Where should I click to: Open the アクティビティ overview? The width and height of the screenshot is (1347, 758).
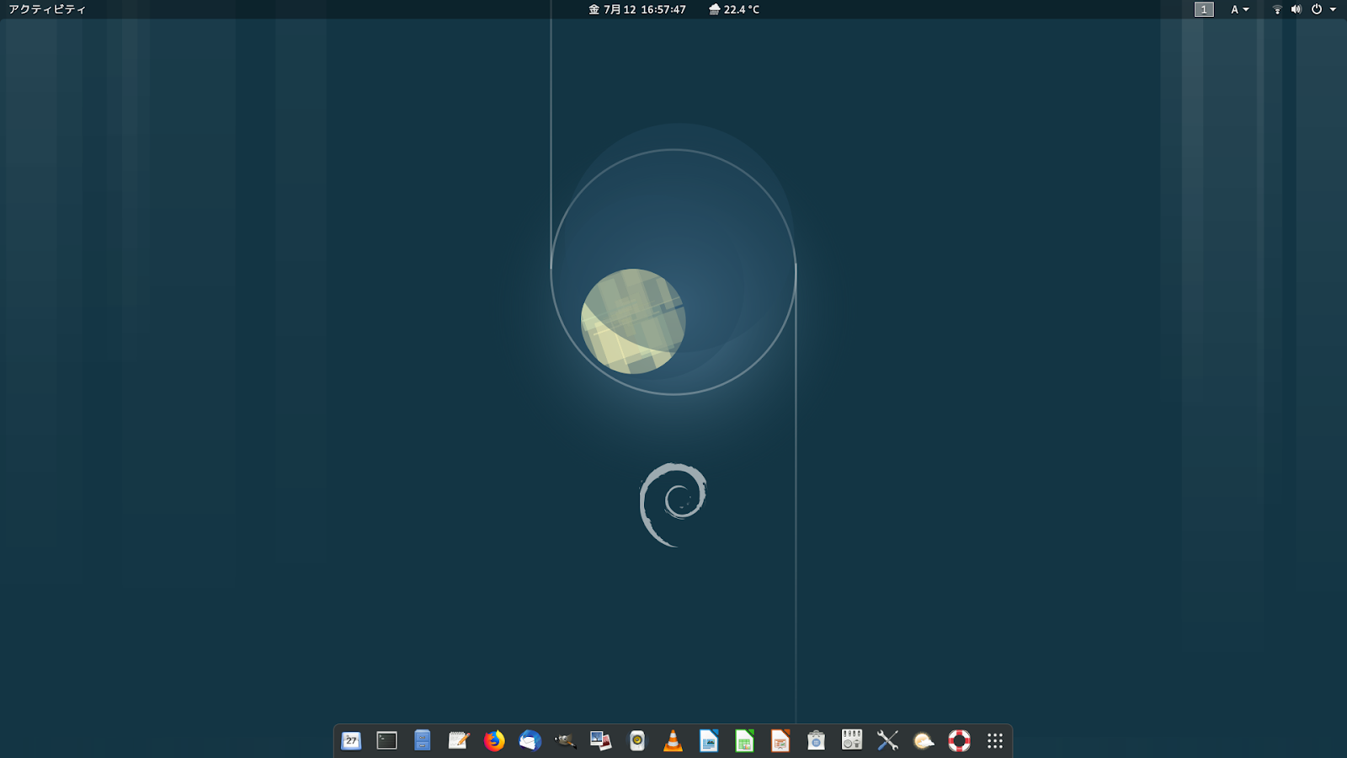[47, 9]
